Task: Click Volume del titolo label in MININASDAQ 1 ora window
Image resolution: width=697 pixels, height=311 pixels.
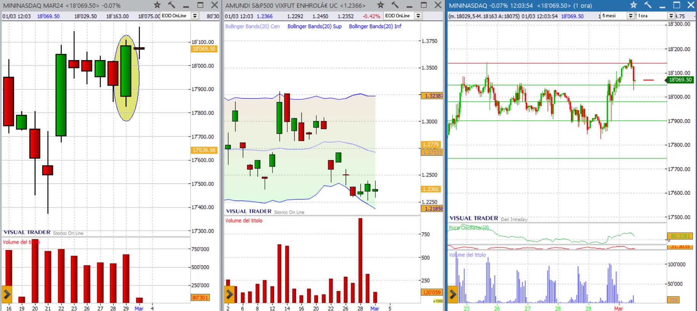Action: click(467, 255)
